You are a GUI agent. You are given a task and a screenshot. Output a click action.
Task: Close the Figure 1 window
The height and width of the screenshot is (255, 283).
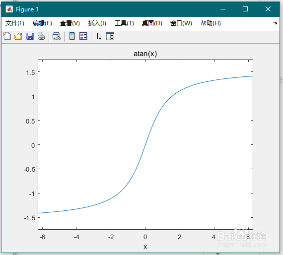pos(268,9)
